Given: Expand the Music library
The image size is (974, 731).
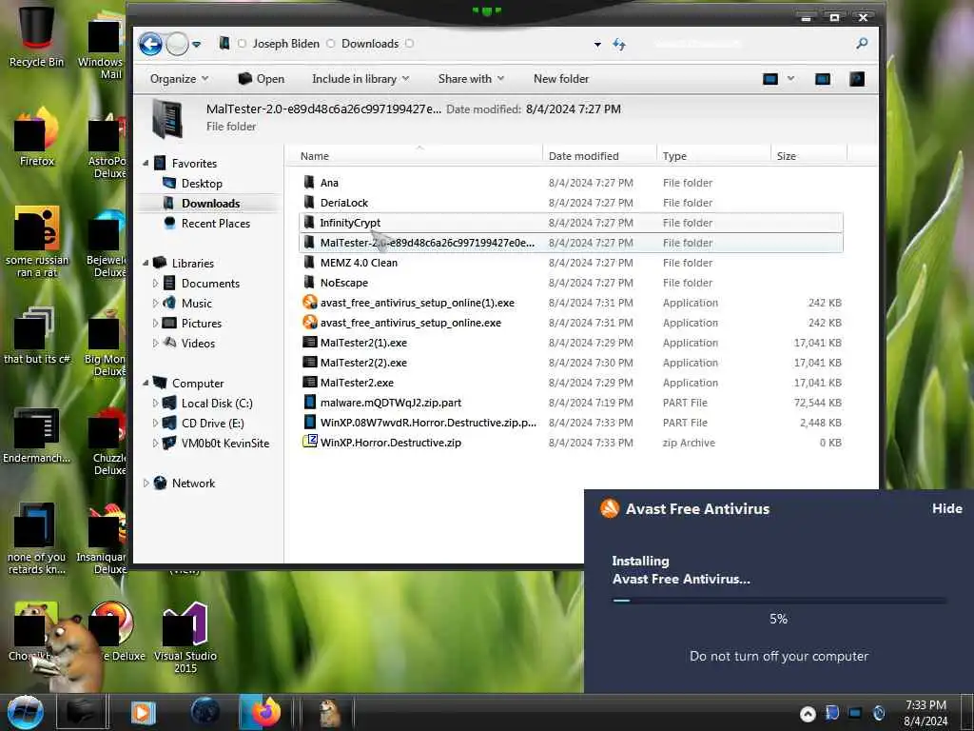Looking at the screenshot, I should [155, 304].
